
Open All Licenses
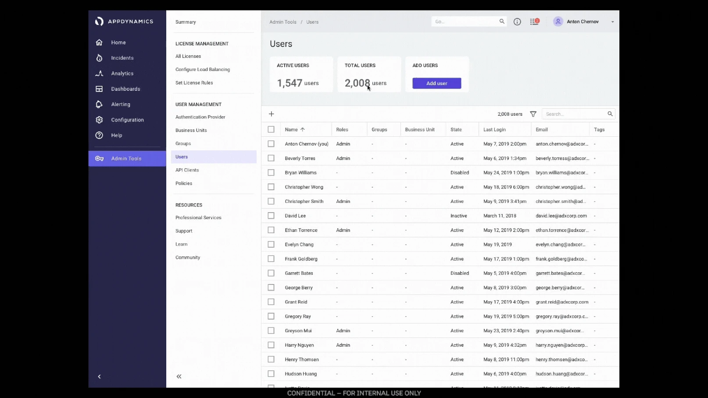(x=188, y=56)
